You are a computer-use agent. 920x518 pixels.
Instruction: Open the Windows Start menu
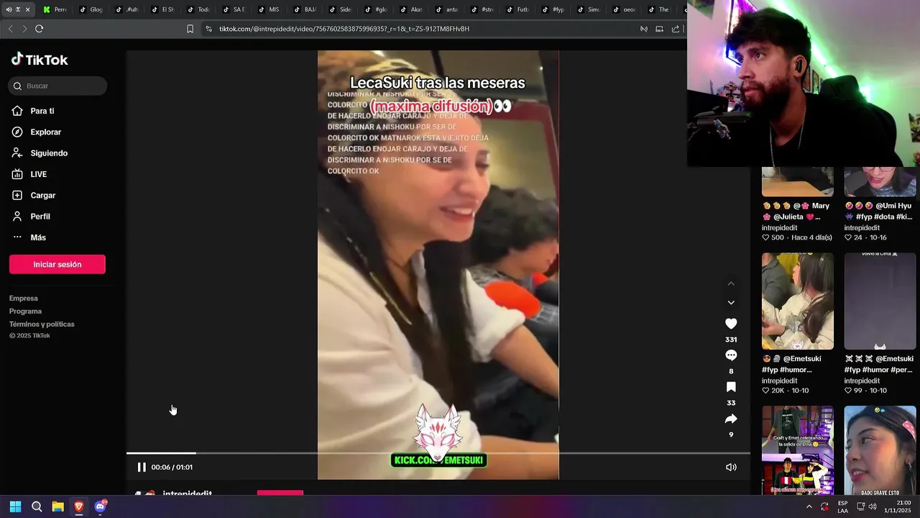point(15,506)
